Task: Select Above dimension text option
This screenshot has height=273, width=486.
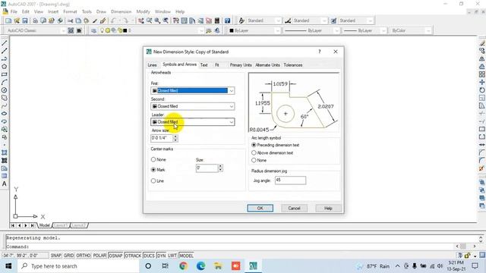Action: pos(254,153)
